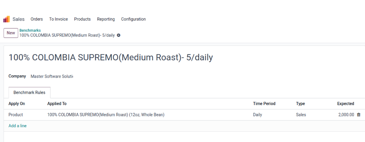
Task: Open the To Invoice menu
Action: tap(58, 19)
